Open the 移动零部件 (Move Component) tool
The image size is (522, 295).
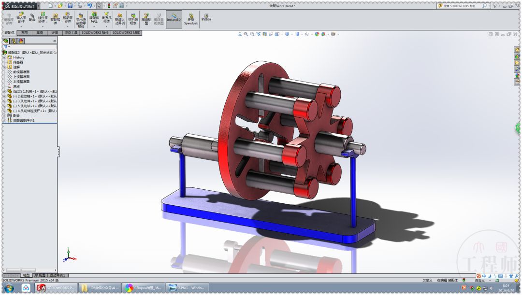pos(67,16)
